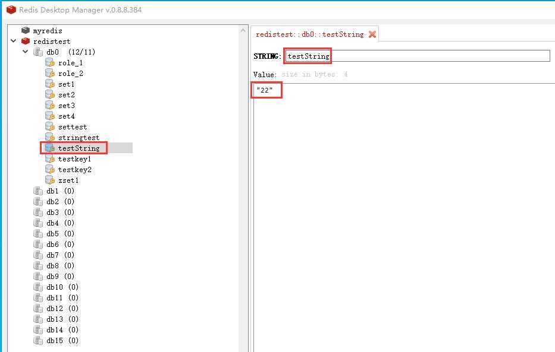The image size is (555, 352).
Task: Click the "size in bytes: 4" text
Action: [x=314, y=74]
